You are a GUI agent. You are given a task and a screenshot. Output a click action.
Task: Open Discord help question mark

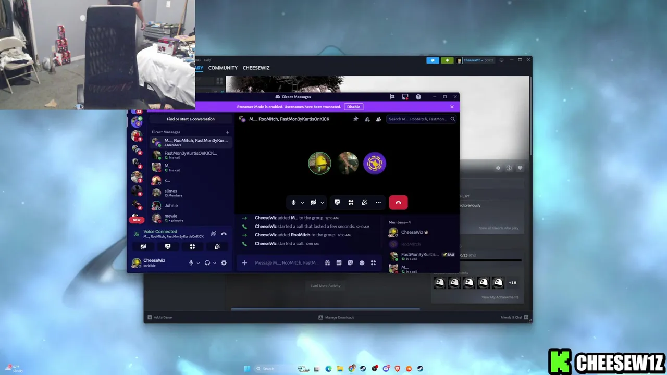click(418, 97)
